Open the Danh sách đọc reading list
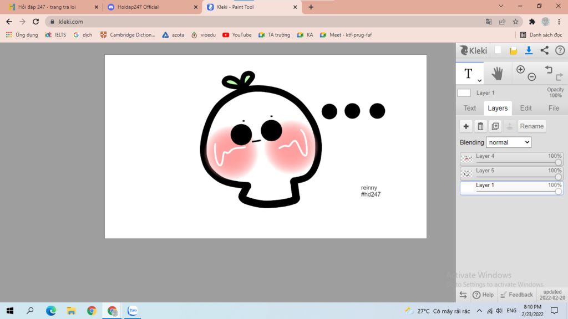This screenshot has width=568, height=319. pyautogui.click(x=541, y=35)
